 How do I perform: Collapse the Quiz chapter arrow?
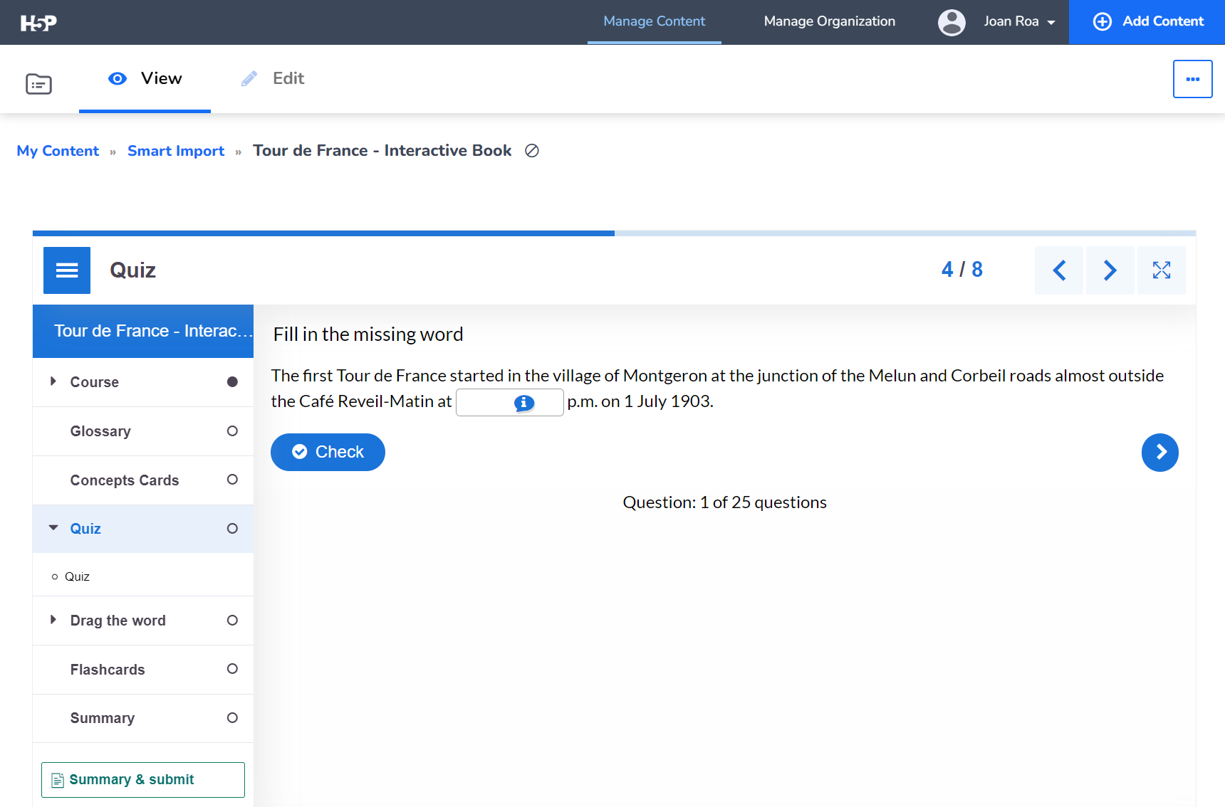pos(53,528)
